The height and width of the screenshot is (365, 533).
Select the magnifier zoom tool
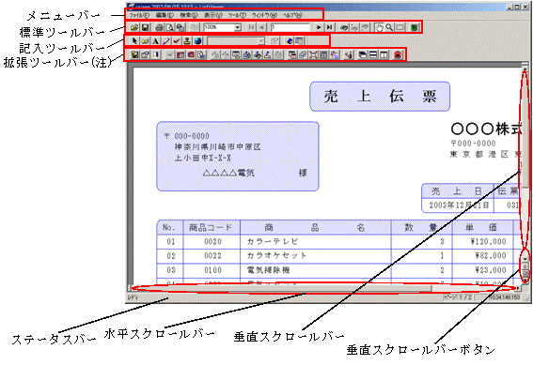click(x=389, y=27)
